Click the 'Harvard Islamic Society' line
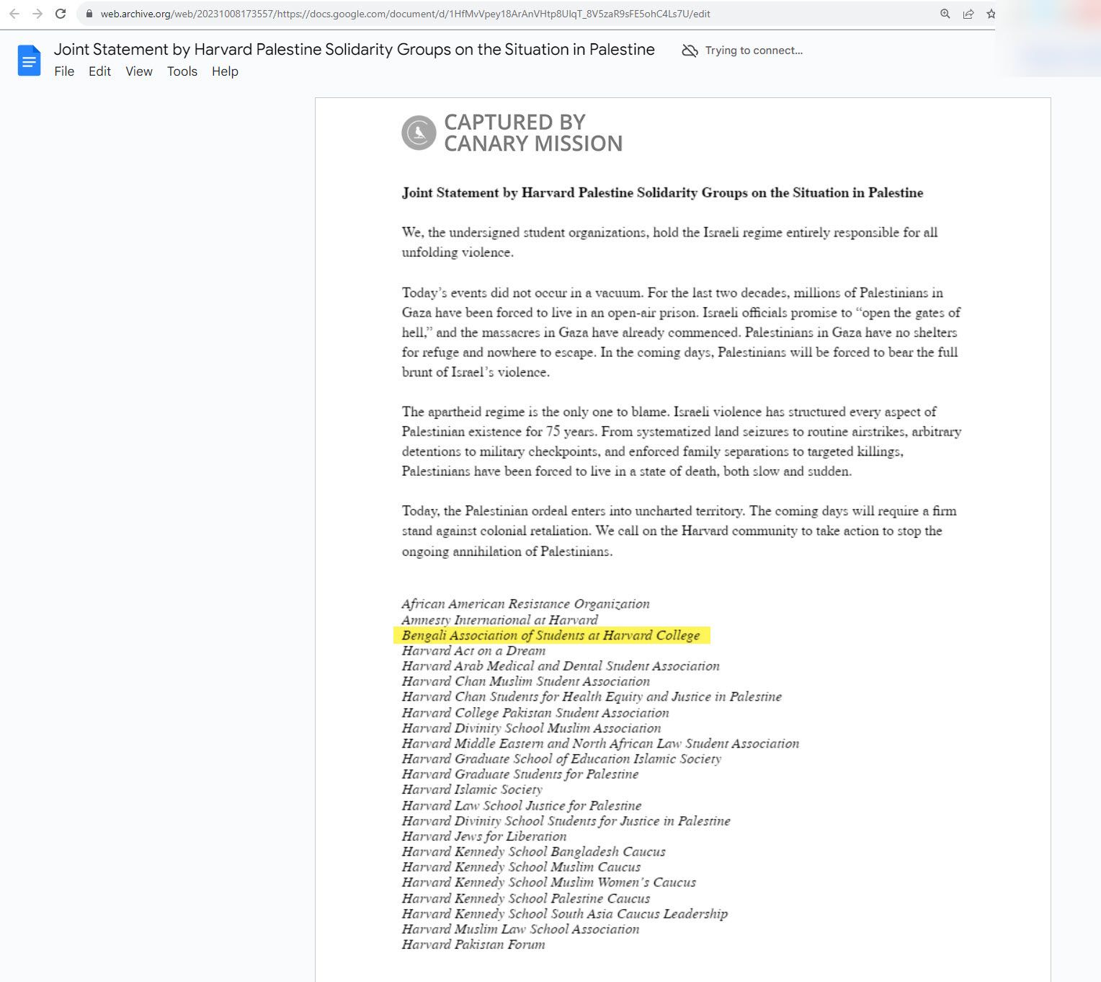The image size is (1101, 982). point(472,789)
